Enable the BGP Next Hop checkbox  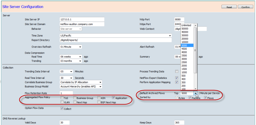(x=99, y=102)
